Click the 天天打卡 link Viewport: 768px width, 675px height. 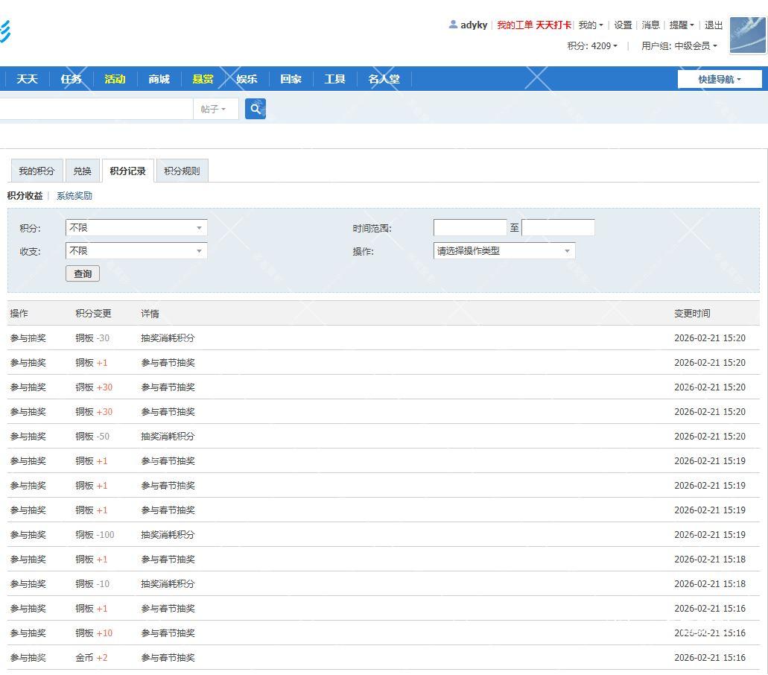(553, 25)
